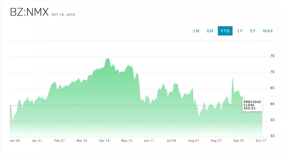
Task: Click the May 15 date marker
Action: (127, 141)
